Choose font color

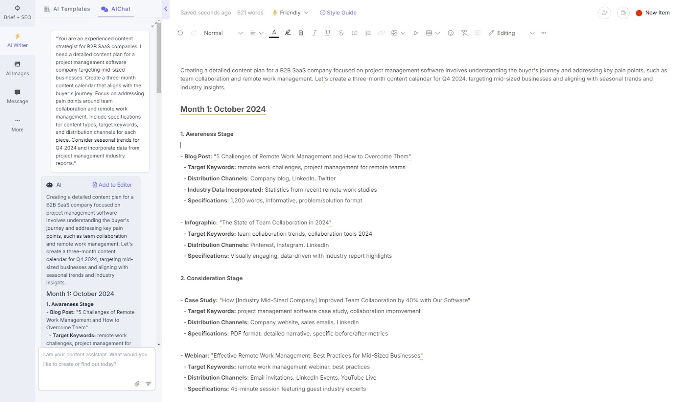274,33
